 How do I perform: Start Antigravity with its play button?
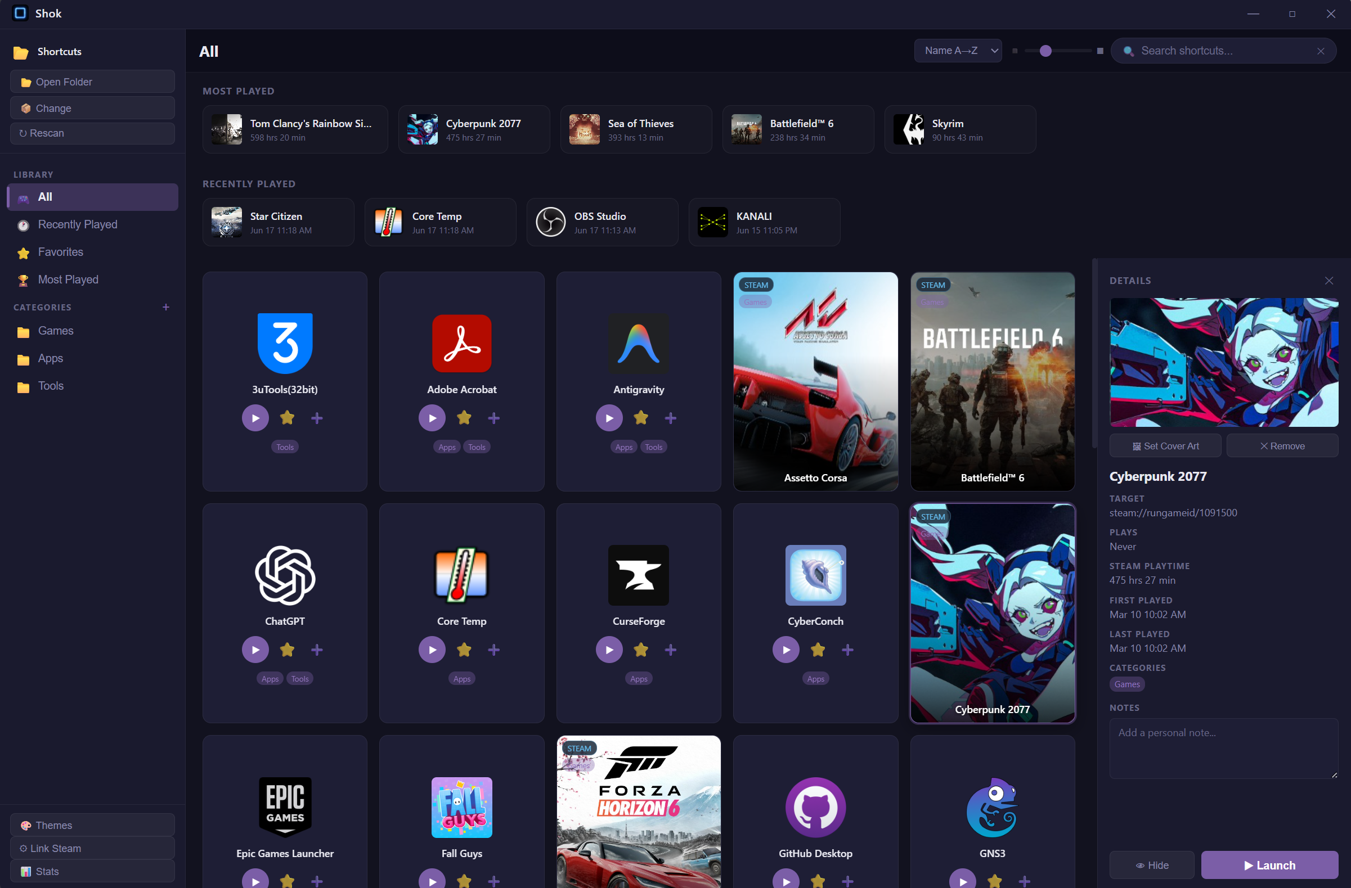(609, 418)
